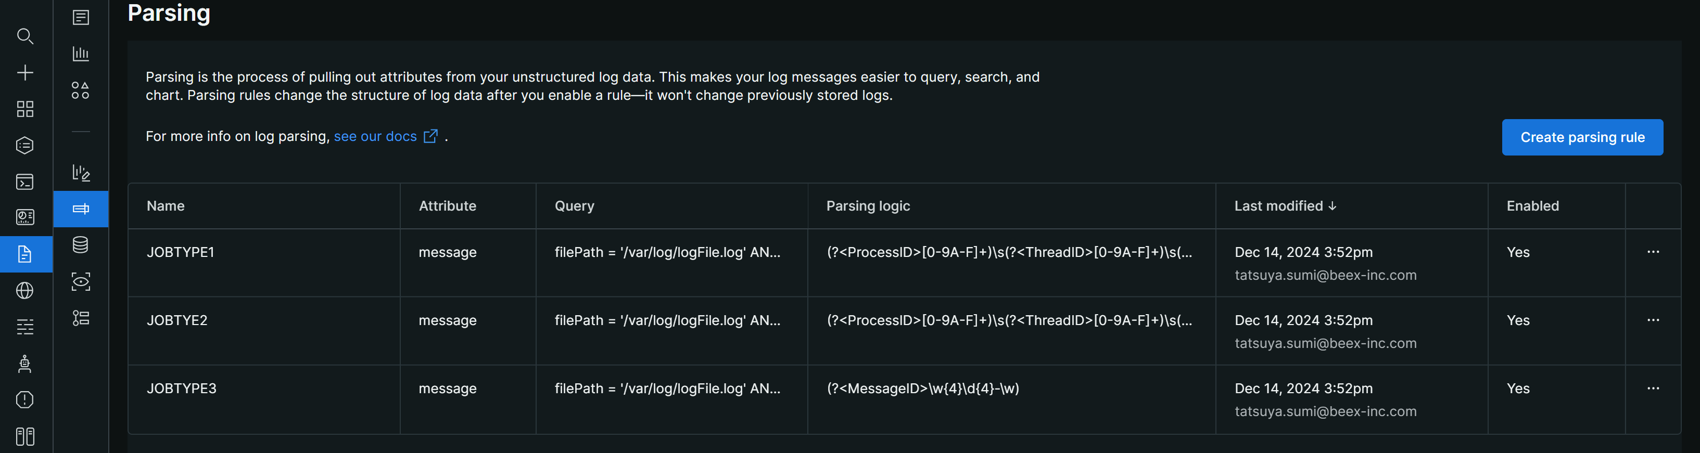Click the eye scan obfuscation icon

(81, 281)
